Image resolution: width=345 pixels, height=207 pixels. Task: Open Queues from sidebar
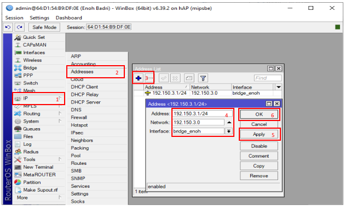point(39,129)
